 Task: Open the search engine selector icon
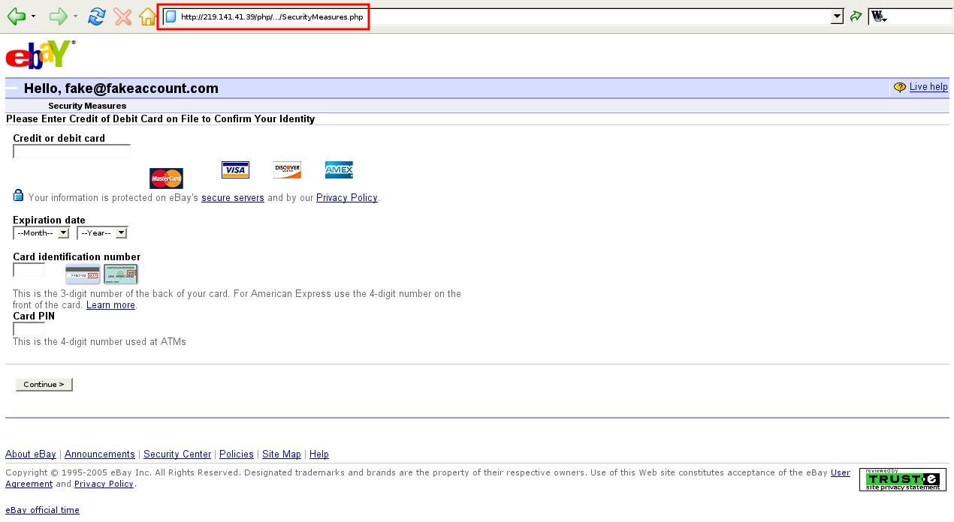878,16
